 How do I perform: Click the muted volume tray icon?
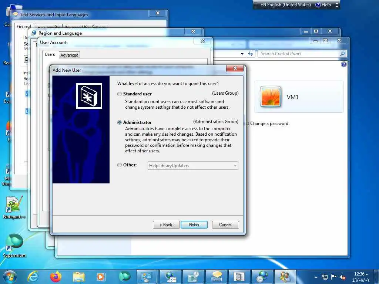pos(342,277)
